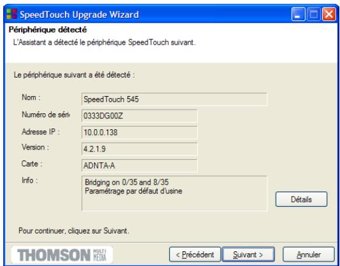Click the 'Le périphérique suivant a été détecté' label

point(74,75)
